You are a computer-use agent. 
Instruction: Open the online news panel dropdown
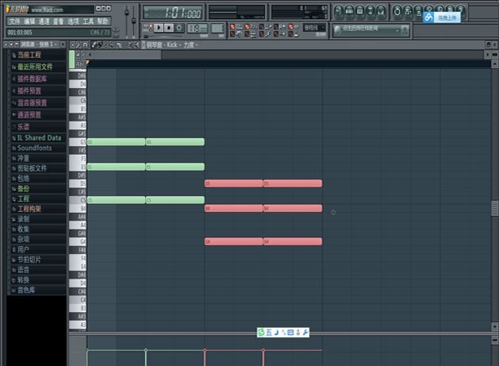pyautogui.click(x=397, y=31)
